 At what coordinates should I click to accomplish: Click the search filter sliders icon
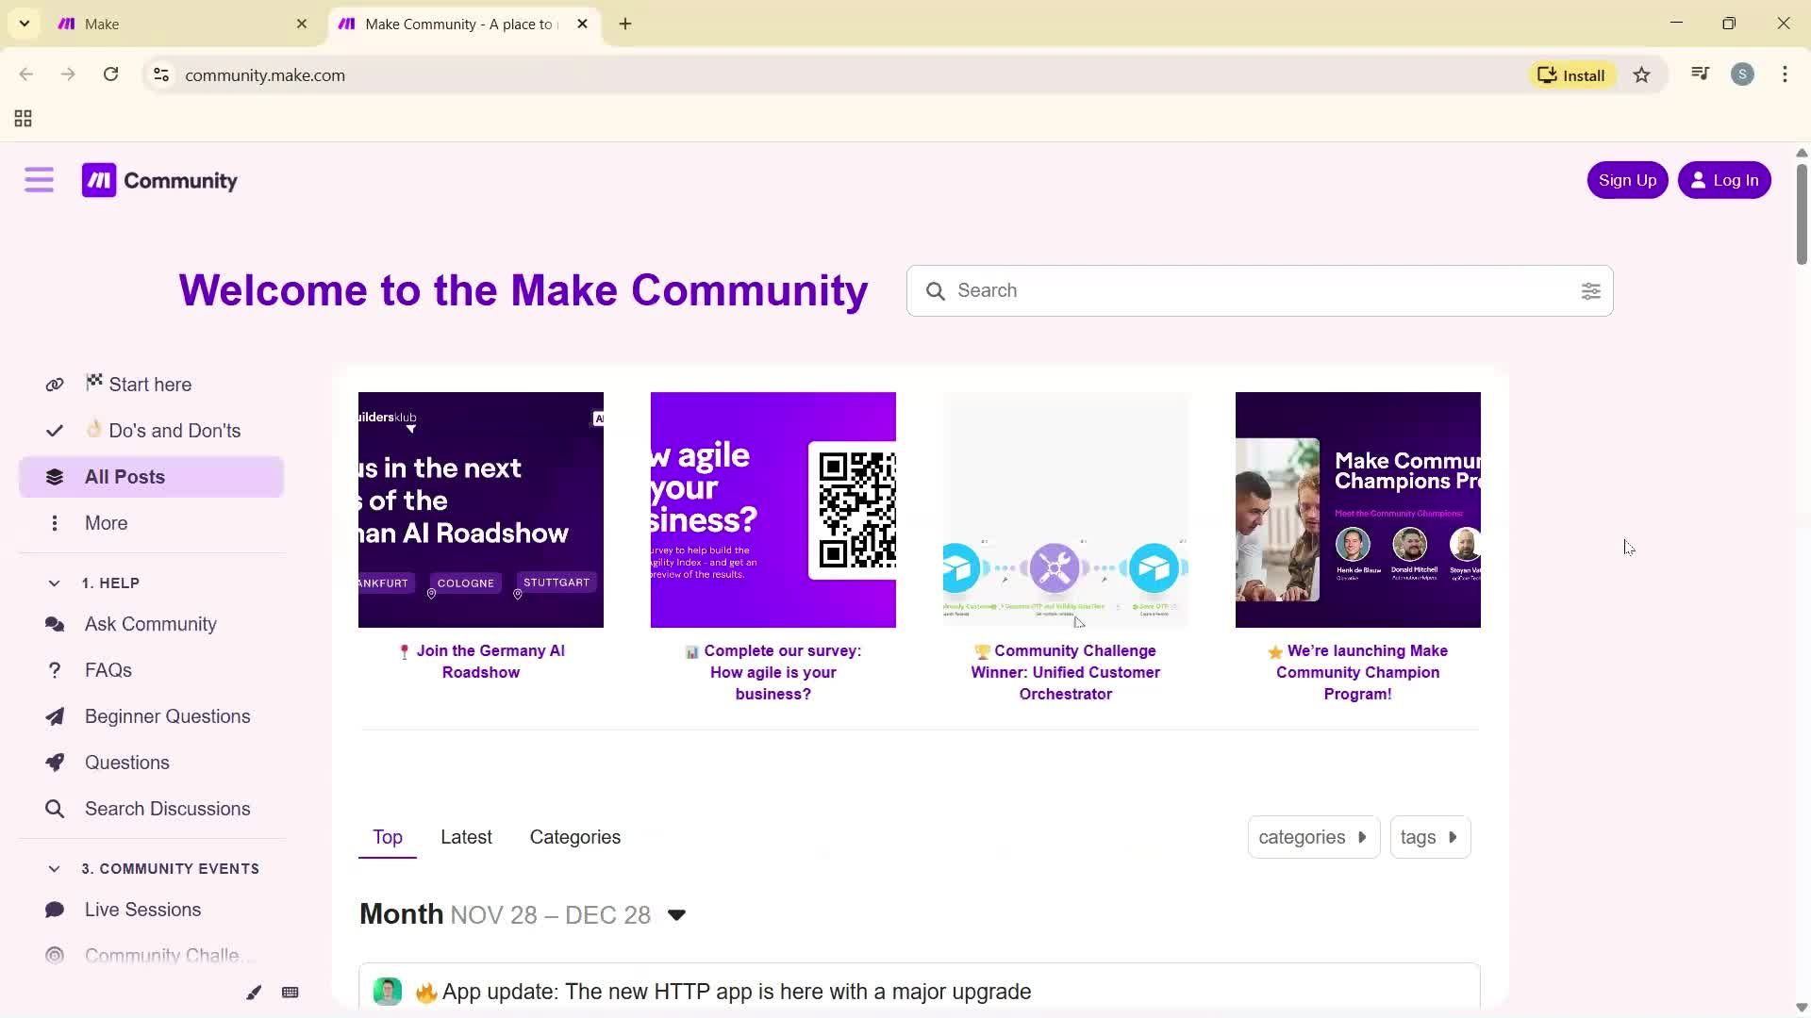pos(1591,291)
